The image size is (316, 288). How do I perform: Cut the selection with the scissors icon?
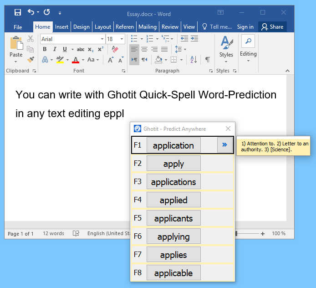point(31,39)
